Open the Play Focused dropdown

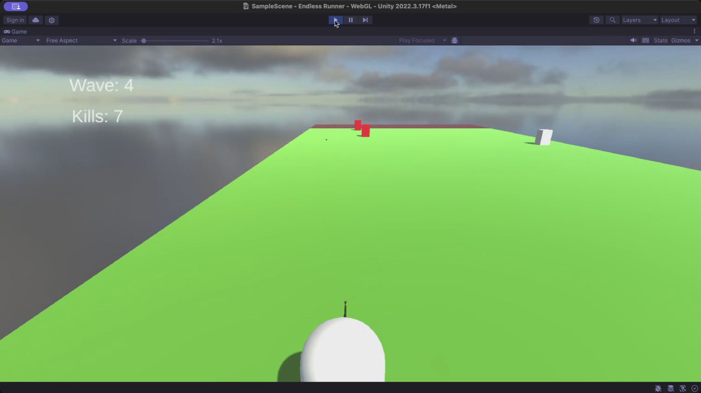pyautogui.click(x=422, y=40)
